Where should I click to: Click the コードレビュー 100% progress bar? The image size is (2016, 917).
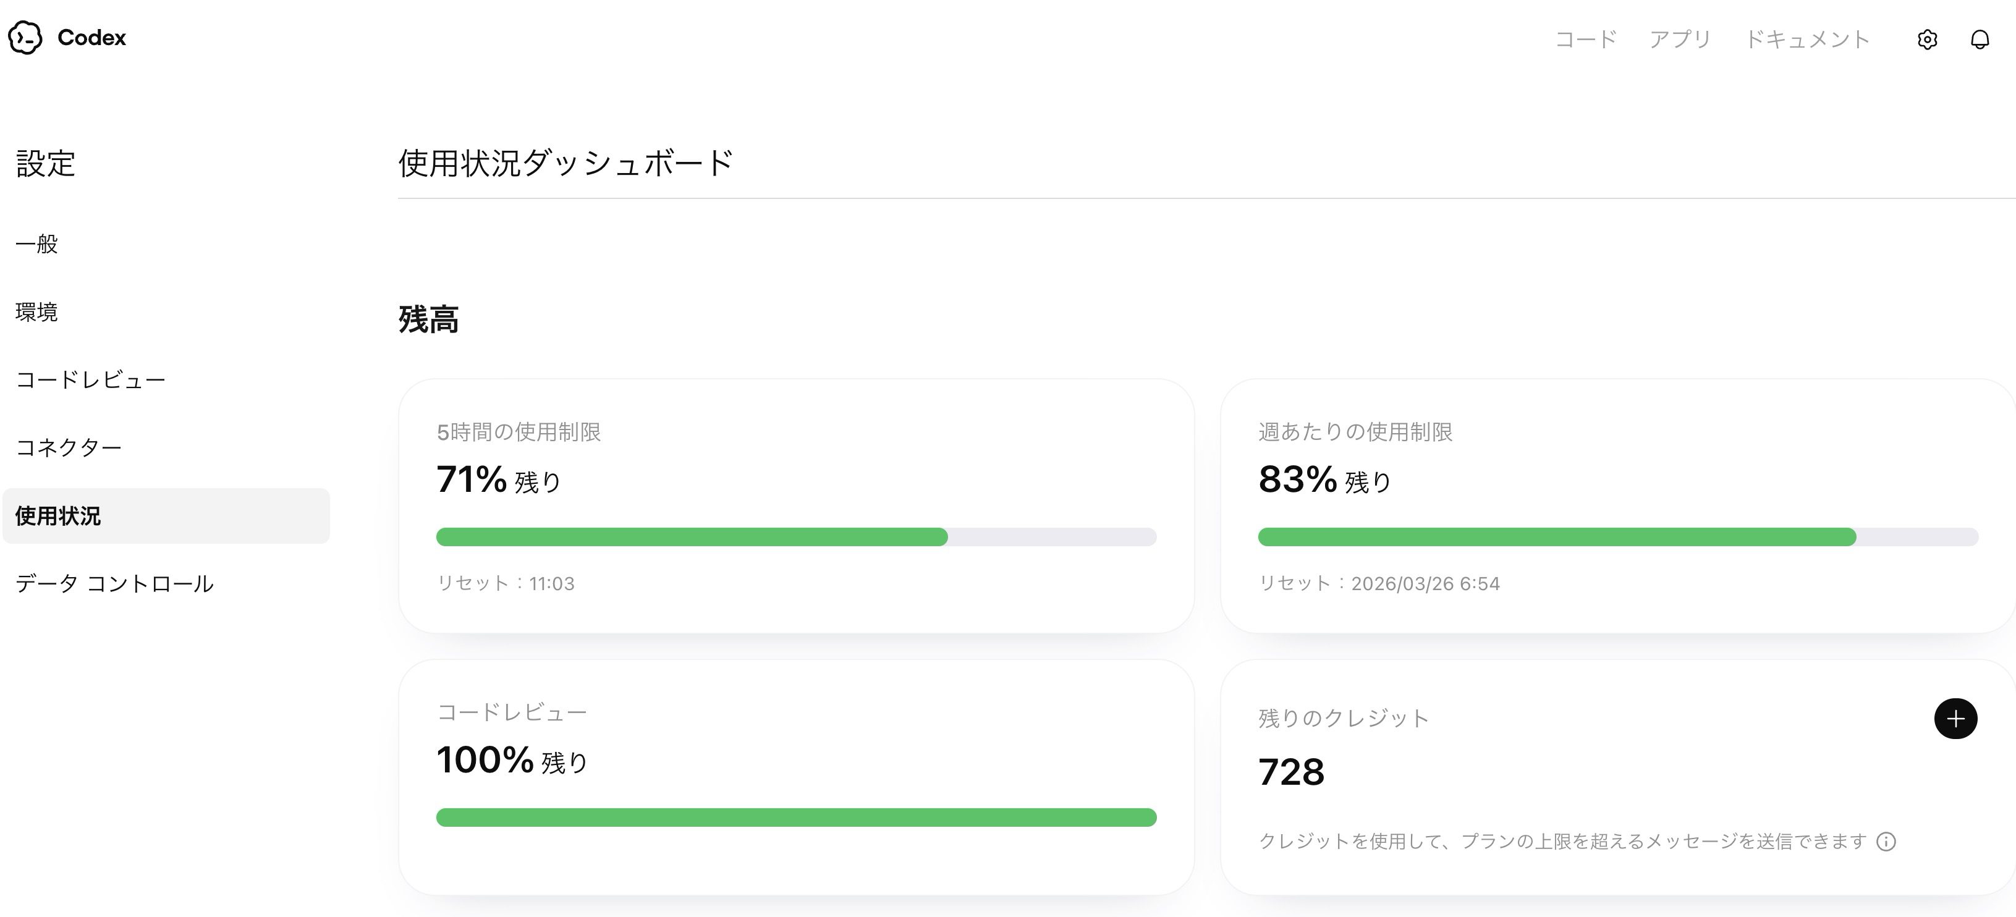click(x=796, y=818)
